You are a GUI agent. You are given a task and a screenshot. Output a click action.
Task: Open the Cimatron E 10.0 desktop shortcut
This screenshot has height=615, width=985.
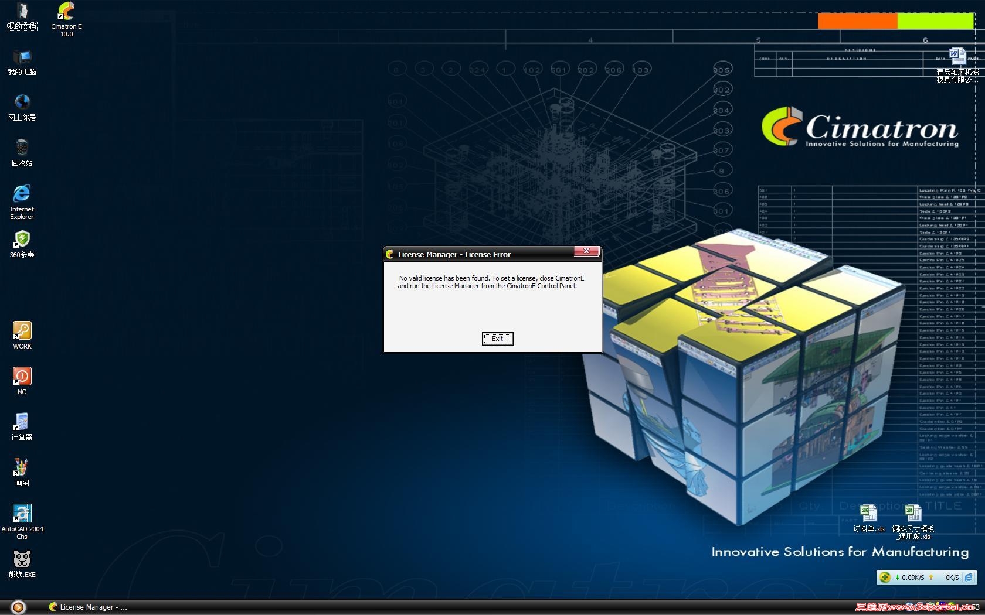(66, 19)
